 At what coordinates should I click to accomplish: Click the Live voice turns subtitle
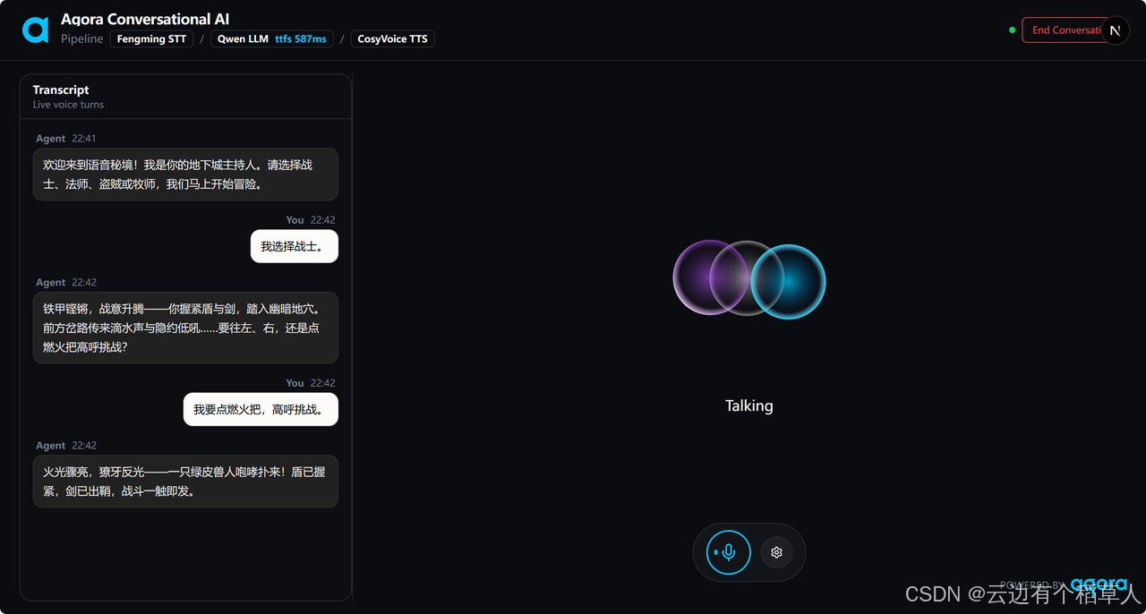pos(68,105)
